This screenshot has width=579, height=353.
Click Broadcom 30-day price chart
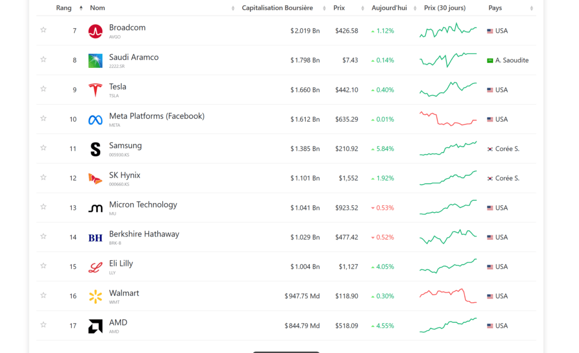click(448, 31)
